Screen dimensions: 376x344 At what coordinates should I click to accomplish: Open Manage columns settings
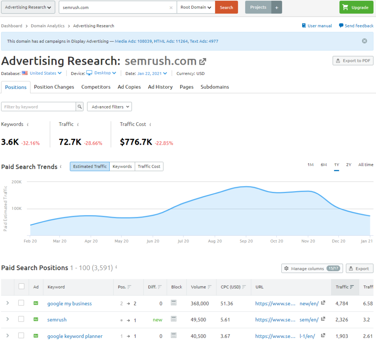coord(312,268)
